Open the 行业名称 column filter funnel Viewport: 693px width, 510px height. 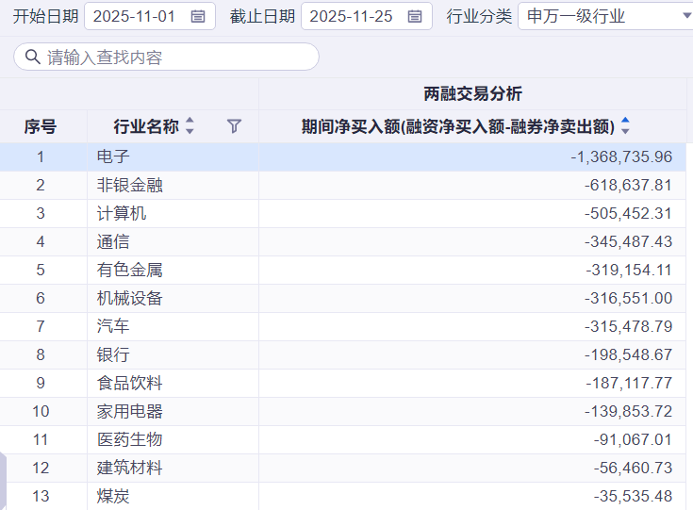coord(234,126)
